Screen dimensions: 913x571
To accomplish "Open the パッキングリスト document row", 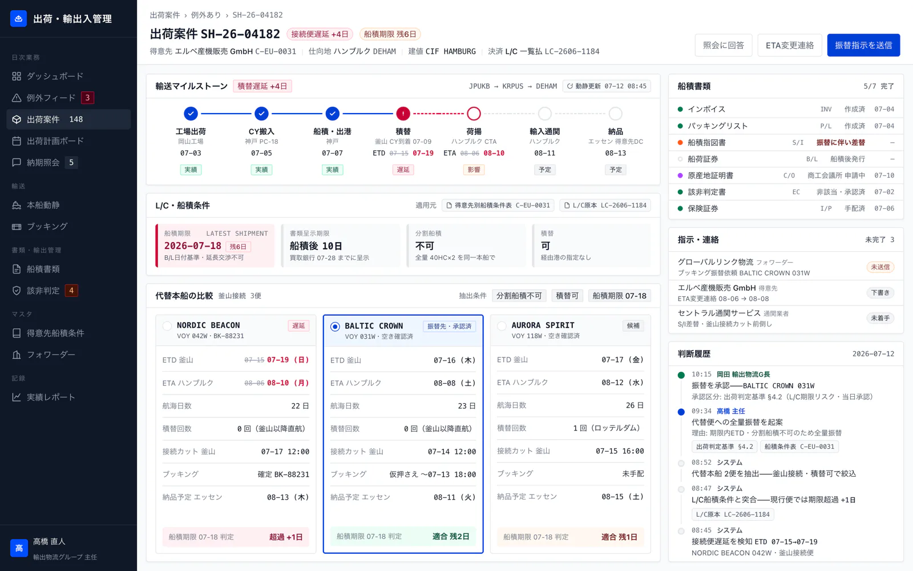I will click(x=786, y=126).
